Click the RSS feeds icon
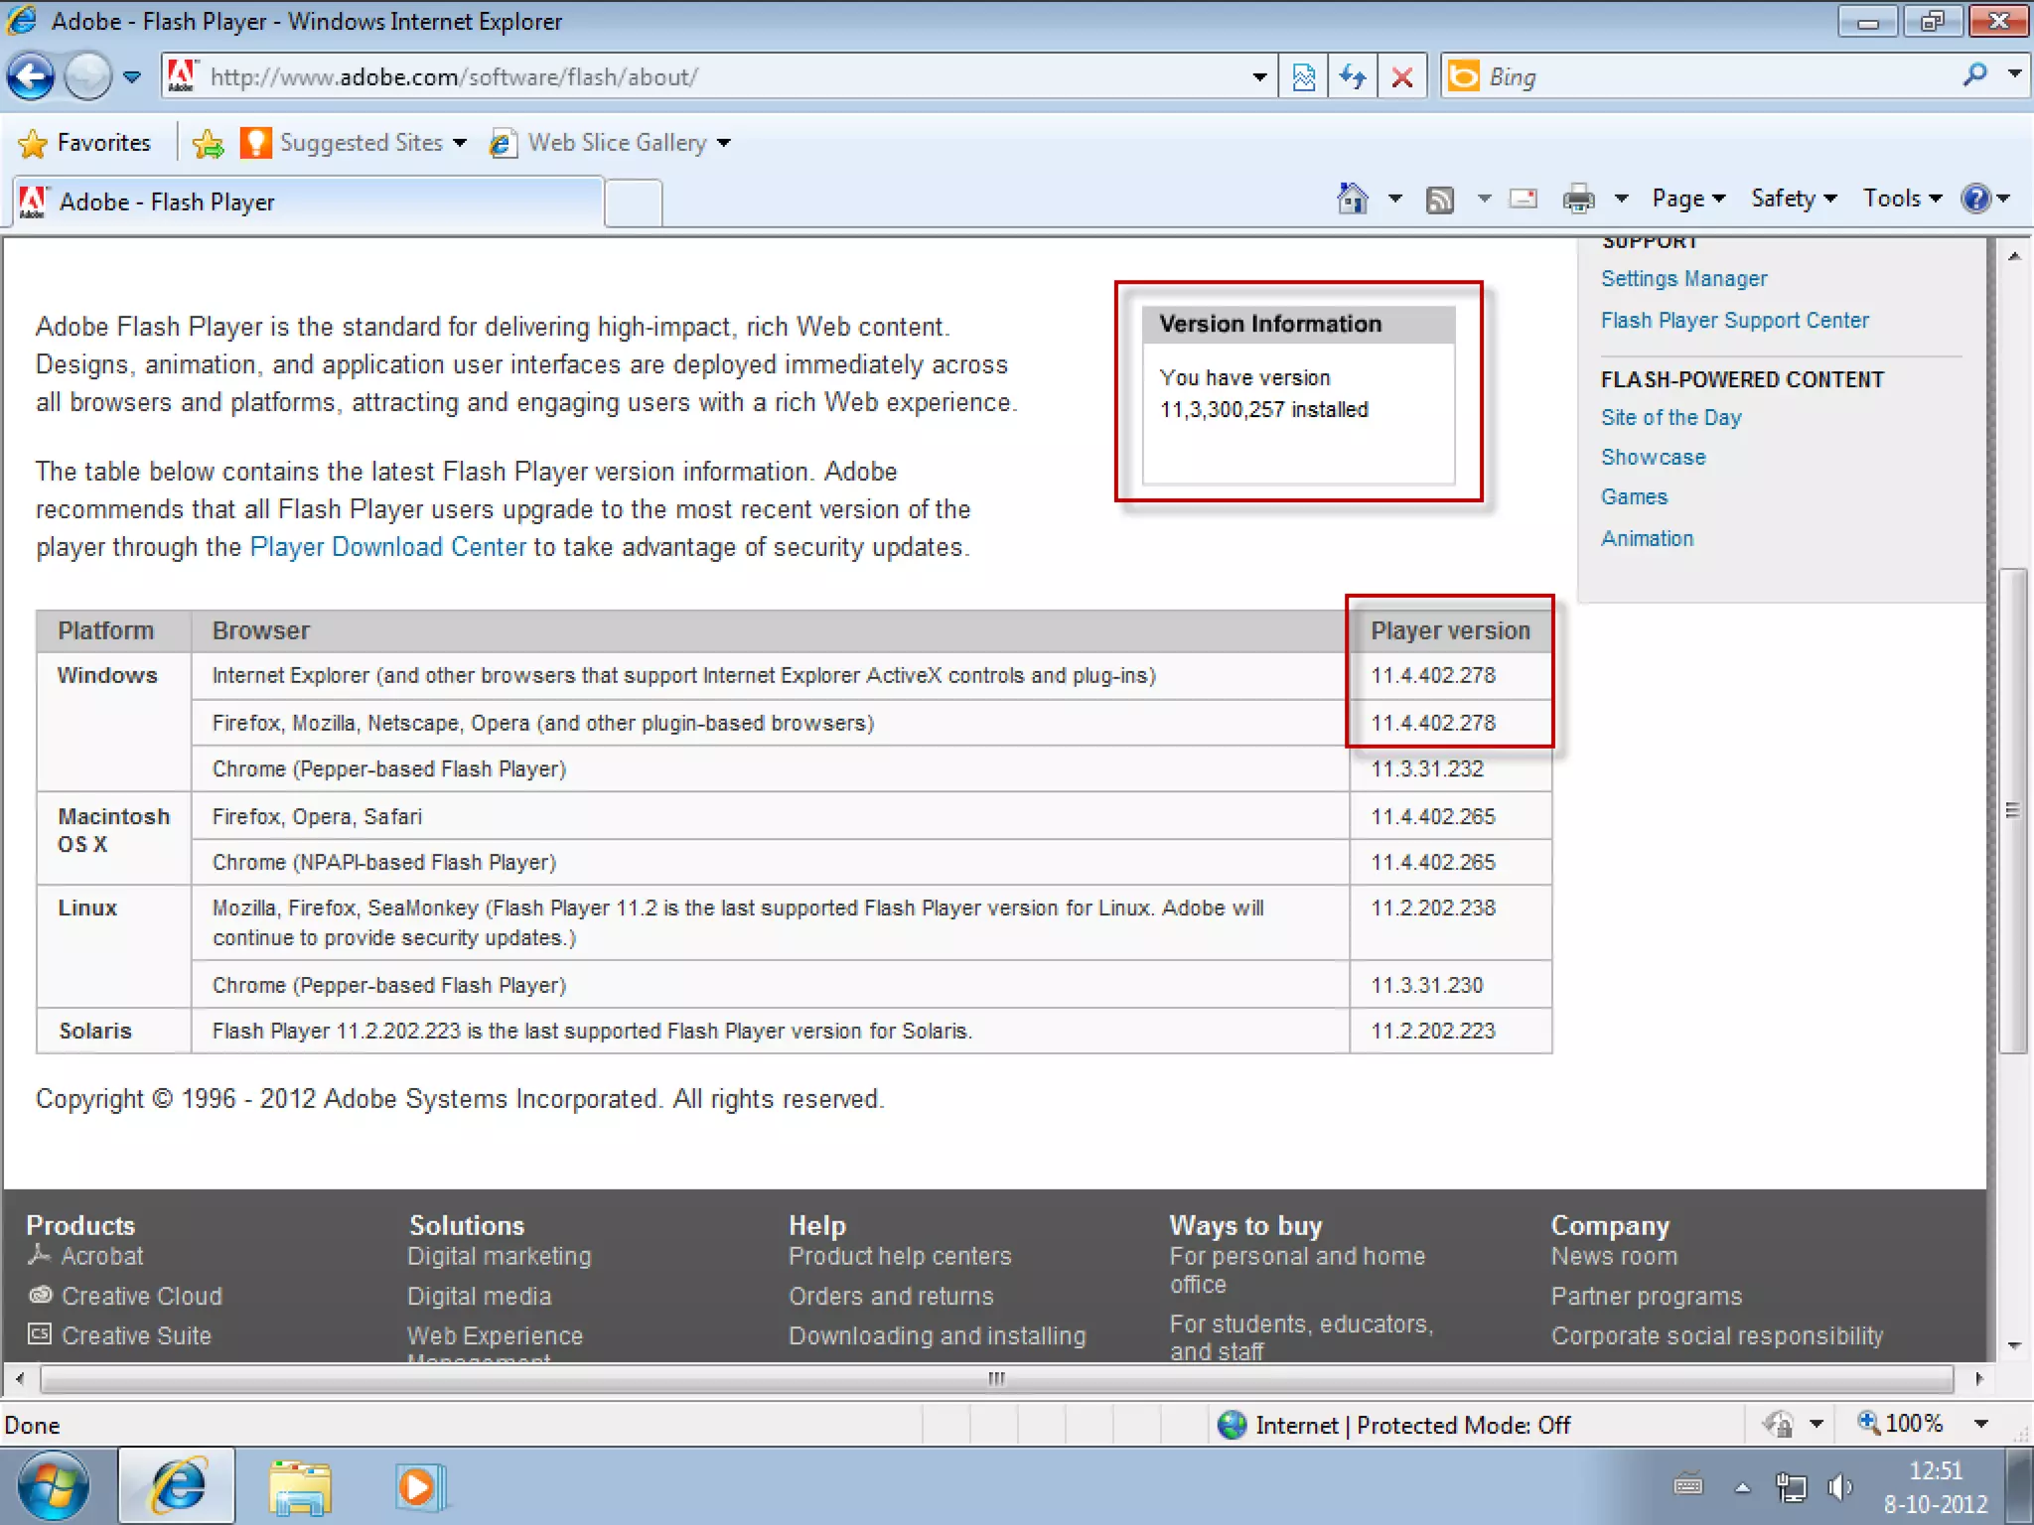This screenshot has height=1525, width=2034. tap(1440, 200)
